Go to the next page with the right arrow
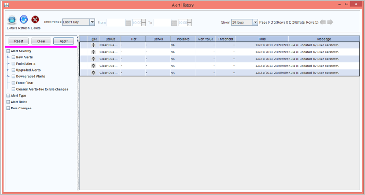Viewport: 365px width, 195px height. pos(330,22)
